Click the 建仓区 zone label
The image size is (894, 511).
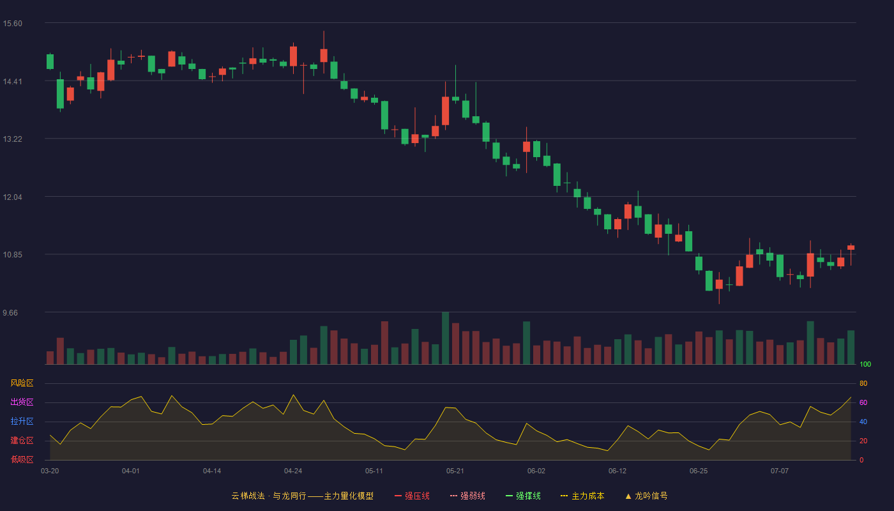click(22, 441)
